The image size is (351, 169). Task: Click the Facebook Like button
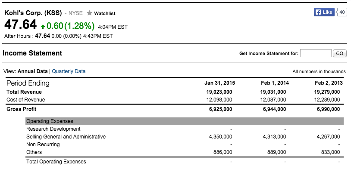tap(324, 12)
